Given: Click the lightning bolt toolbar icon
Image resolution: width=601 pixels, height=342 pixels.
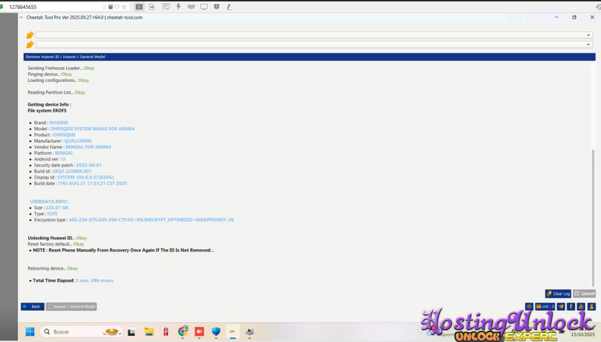Looking at the screenshot, I should tap(179, 7).
